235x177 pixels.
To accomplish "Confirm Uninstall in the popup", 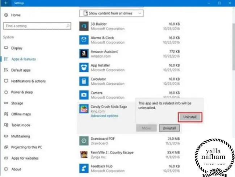I will [x=190, y=117].
